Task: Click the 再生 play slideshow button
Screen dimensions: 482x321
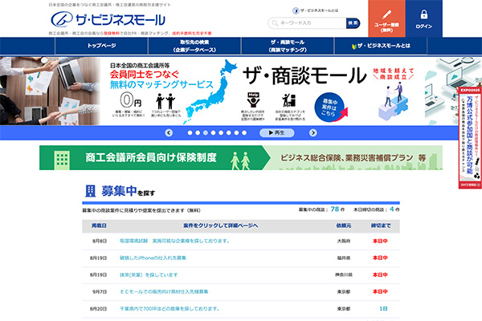Action: pyautogui.click(x=276, y=132)
